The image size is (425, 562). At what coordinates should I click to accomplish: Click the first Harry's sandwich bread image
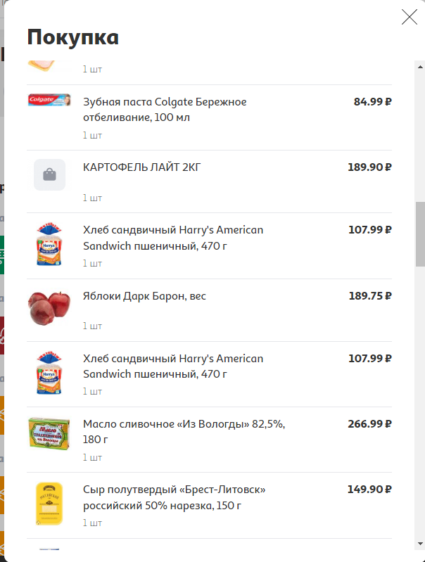(49, 245)
